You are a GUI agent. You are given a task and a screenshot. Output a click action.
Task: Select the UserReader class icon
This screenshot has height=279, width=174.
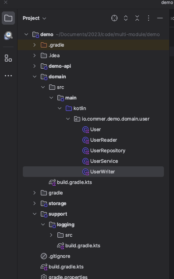coord(85,140)
